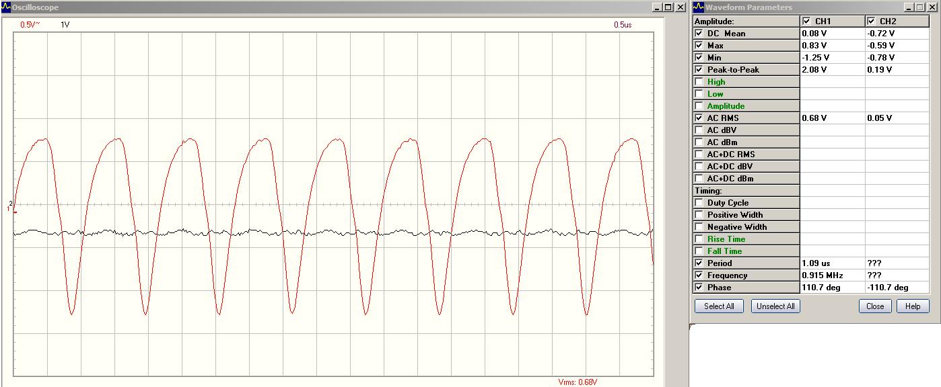Toggle the Phase checkbox
Viewport: 941px width, 387px height.
pyautogui.click(x=698, y=287)
